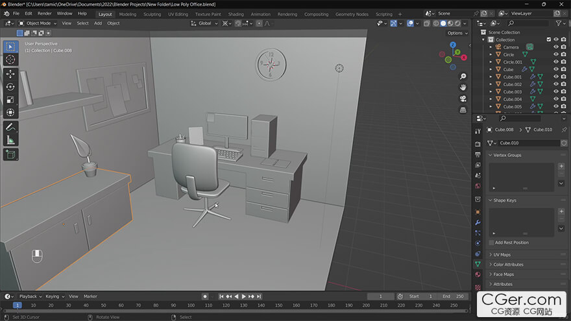
Task: Select the Rotate tool
Action: click(10, 87)
